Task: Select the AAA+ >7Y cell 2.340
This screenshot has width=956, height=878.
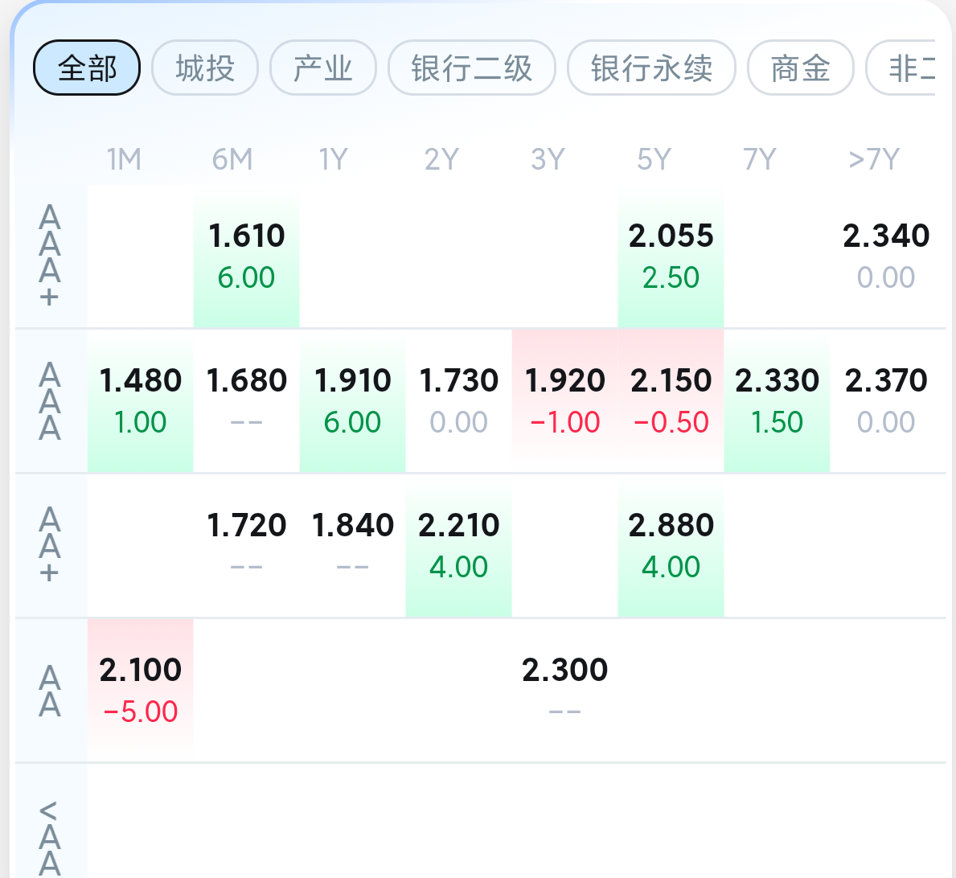Action: pyautogui.click(x=886, y=256)
